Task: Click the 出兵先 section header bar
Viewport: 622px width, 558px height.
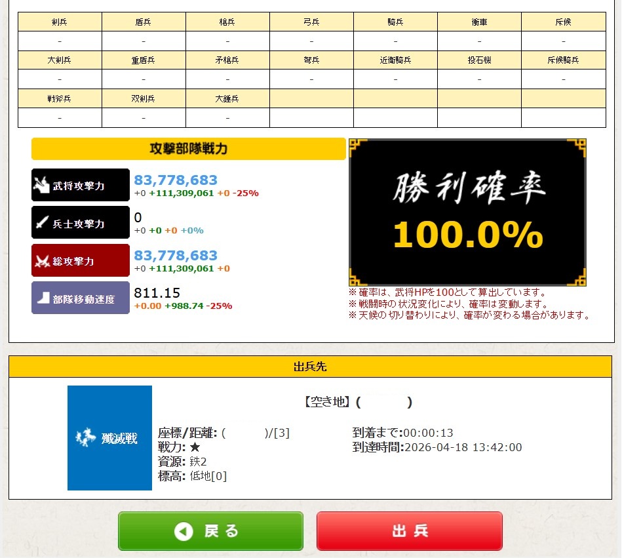Action: pyautogui.click(x=310, y=367)
